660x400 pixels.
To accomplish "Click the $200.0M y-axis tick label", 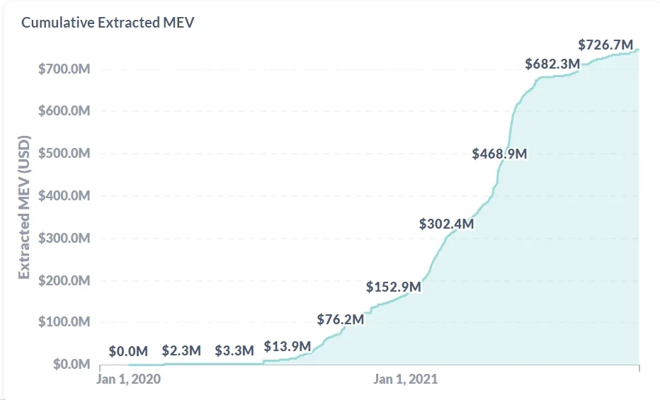I will tap(64, 280).
